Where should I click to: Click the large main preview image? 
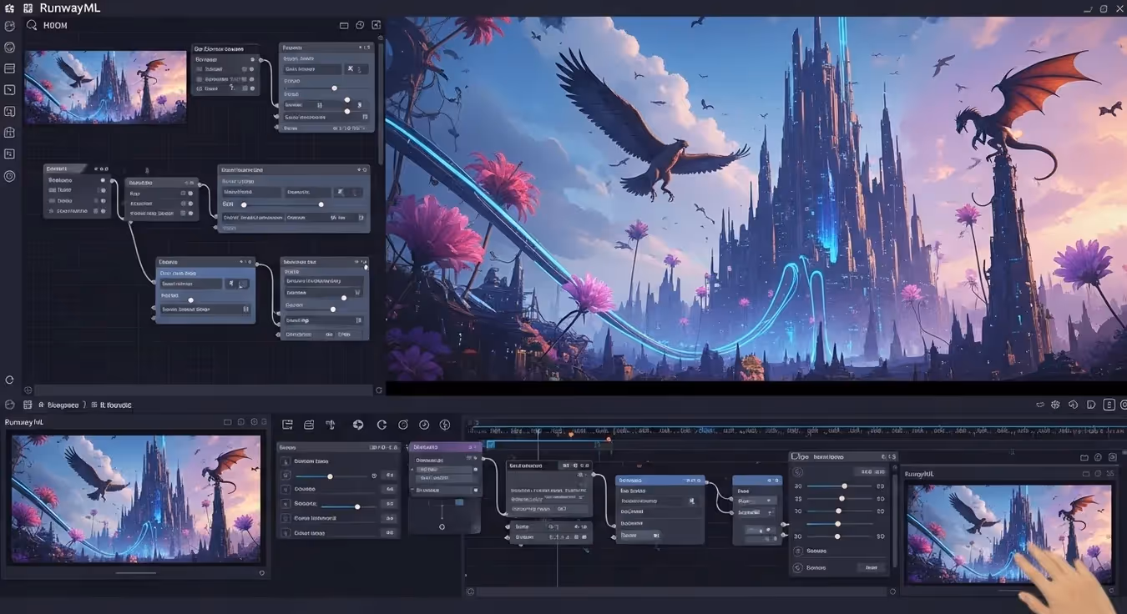tap(756, 199)
